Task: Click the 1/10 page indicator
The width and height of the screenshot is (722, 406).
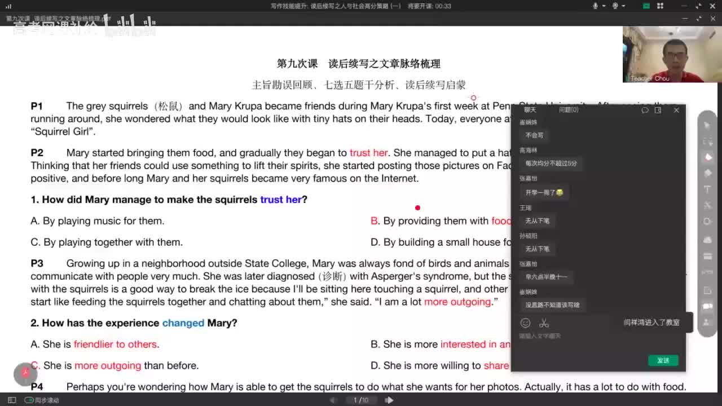Action: coord(361,400)
